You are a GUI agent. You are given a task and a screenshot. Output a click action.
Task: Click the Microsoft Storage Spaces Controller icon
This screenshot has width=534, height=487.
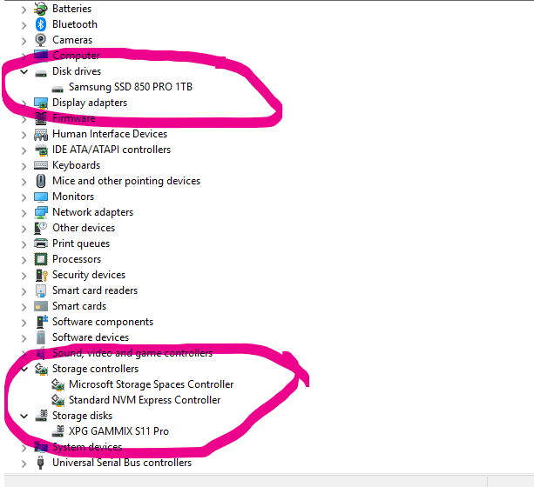[x=57, y=384]
